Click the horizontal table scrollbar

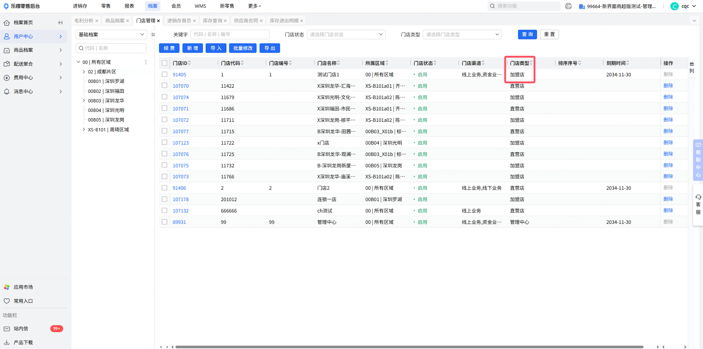[409, 347]
